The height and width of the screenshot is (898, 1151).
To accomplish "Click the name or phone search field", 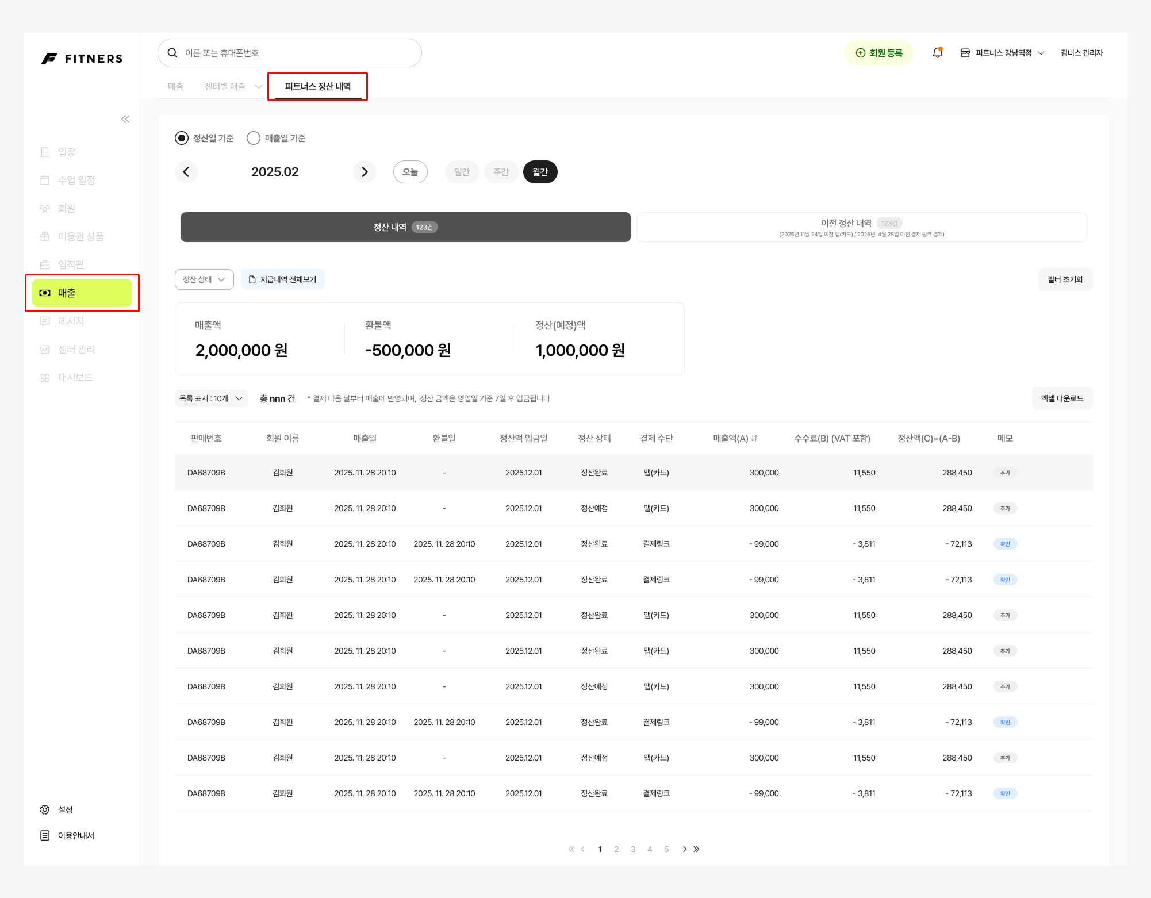I will pos(290,53).
